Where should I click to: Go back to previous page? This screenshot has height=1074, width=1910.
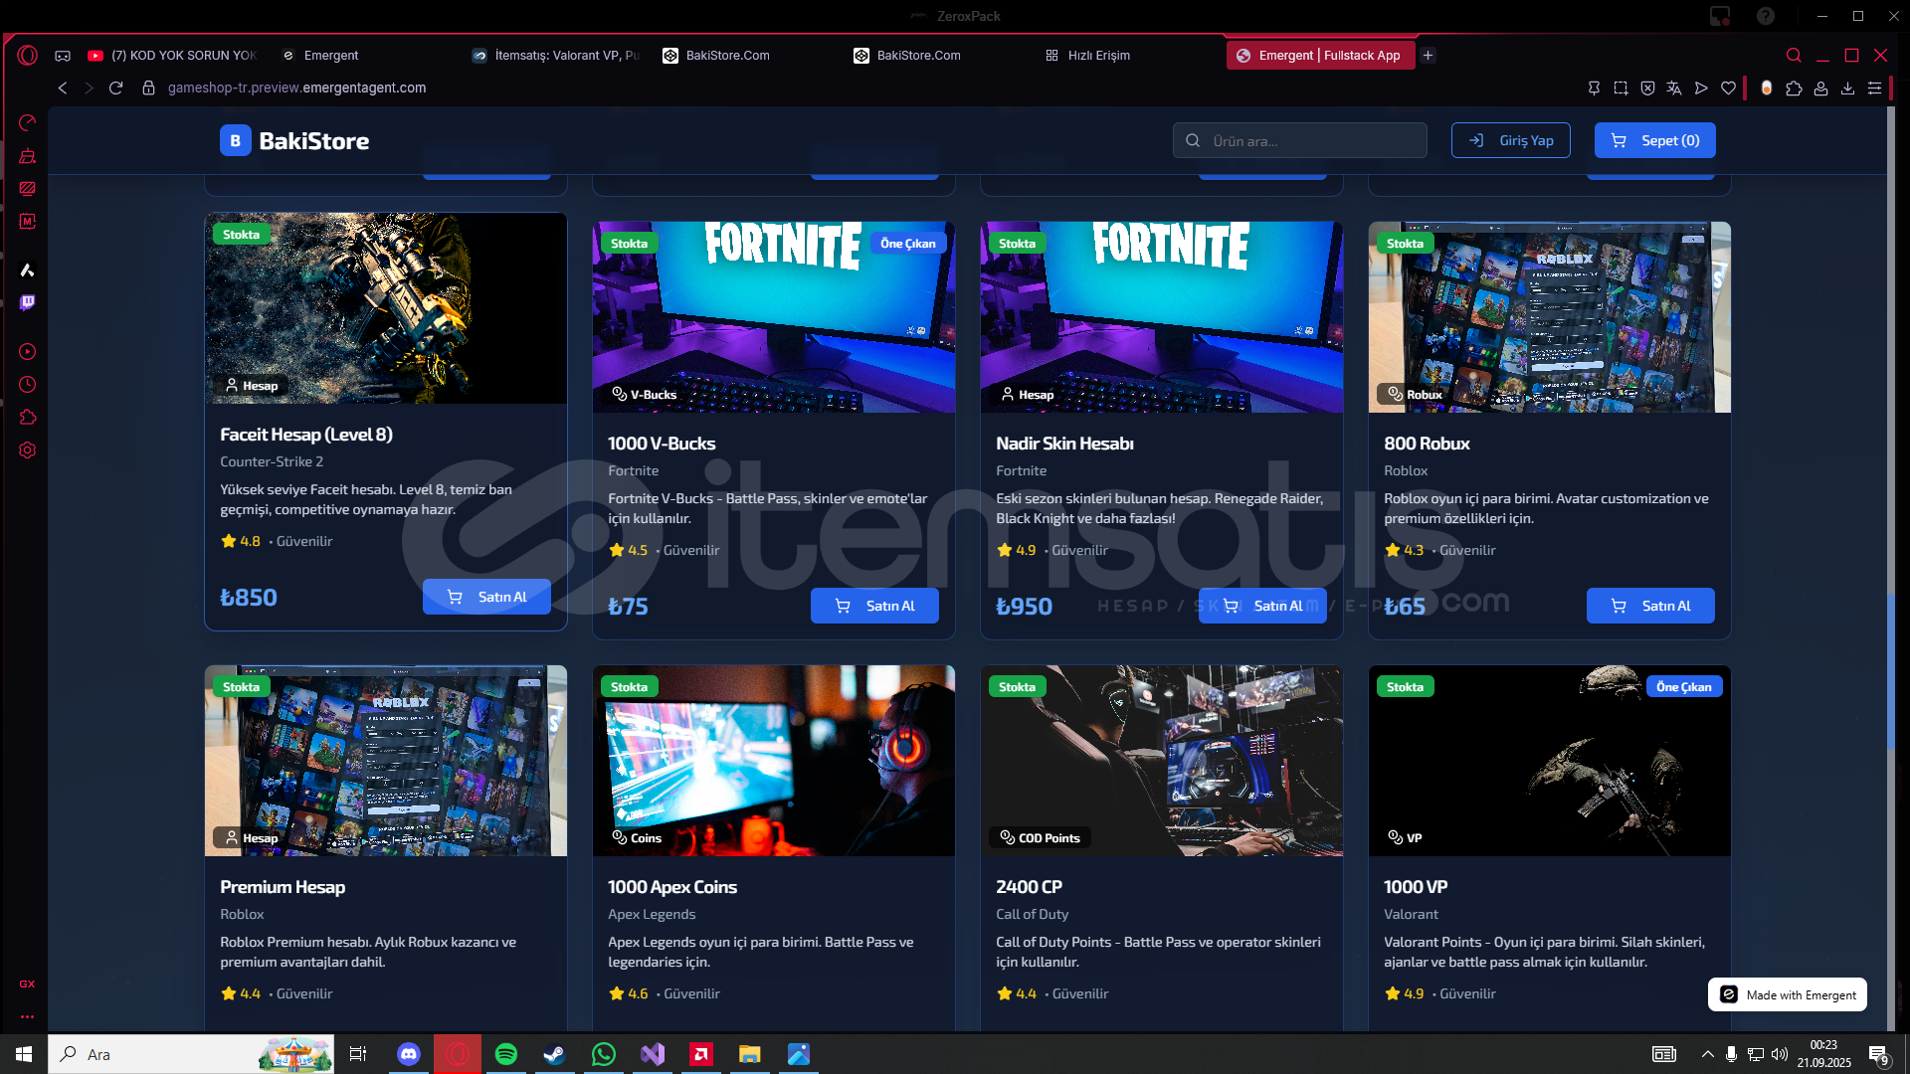[x=63, y=88]
